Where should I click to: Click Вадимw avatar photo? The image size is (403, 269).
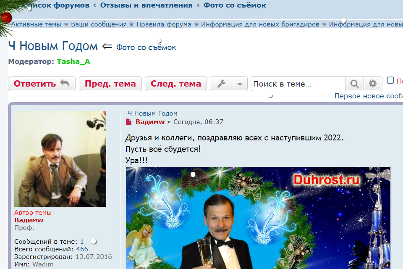(60, 159)
